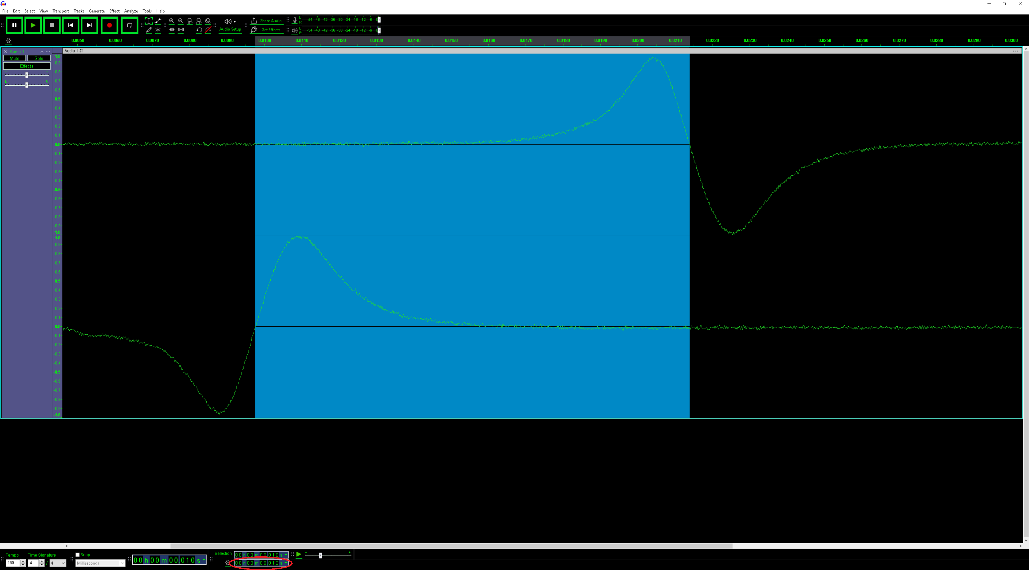Click the playback meter speaker icon
Viewport: 1029px width, 570px height.
(x=295, y=30)
